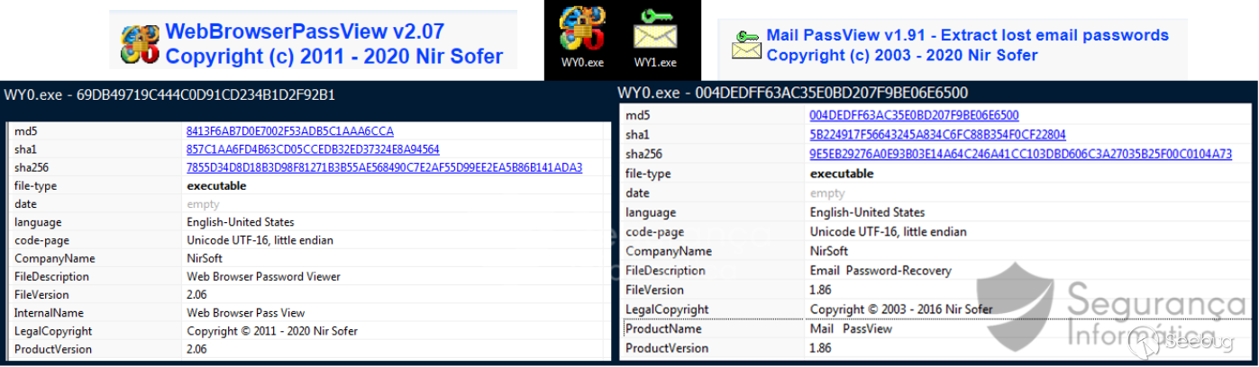Select 'Web Browser Password Viewer' FileDescription value
This screenshot has width=1259, height=367.
coord(264,276)
